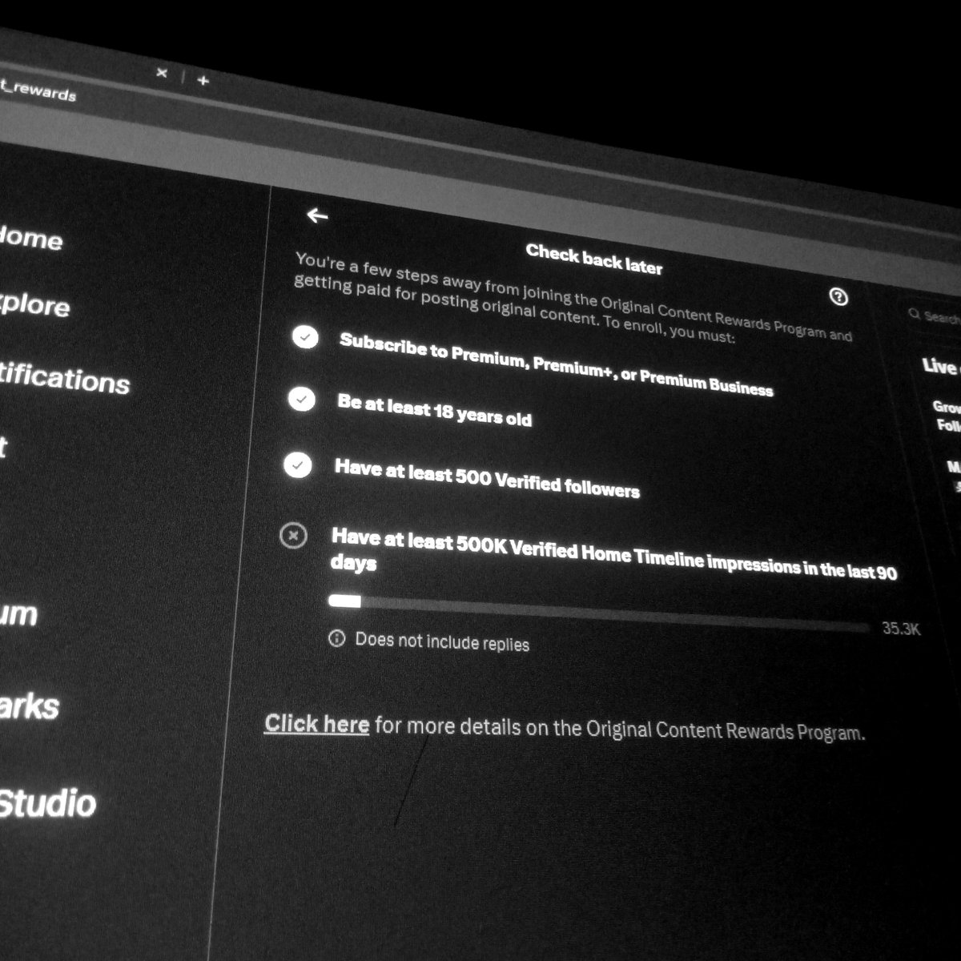This screenshot has height=961, width=961.
Task: Click the impressions progress bar
Action: (x=599, y=614)
